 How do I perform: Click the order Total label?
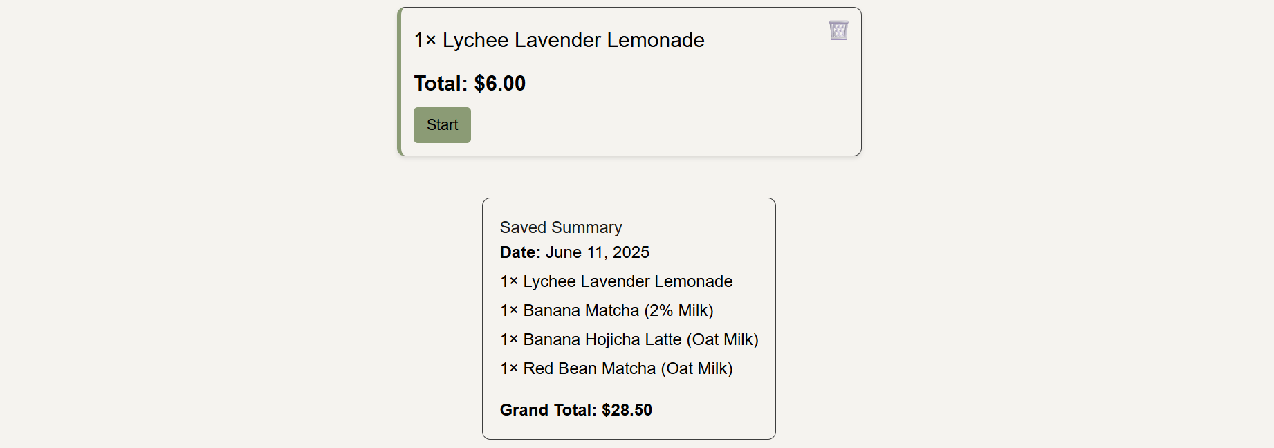(x=441, y=84)
